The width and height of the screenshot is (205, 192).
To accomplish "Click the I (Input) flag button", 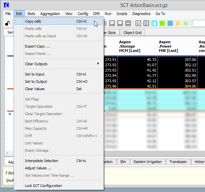I will 146,23.
